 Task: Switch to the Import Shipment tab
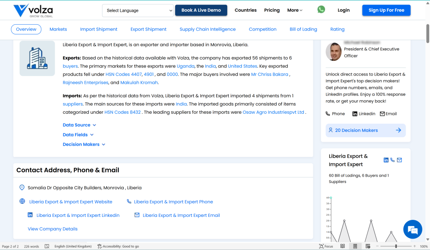pos(99,29)
